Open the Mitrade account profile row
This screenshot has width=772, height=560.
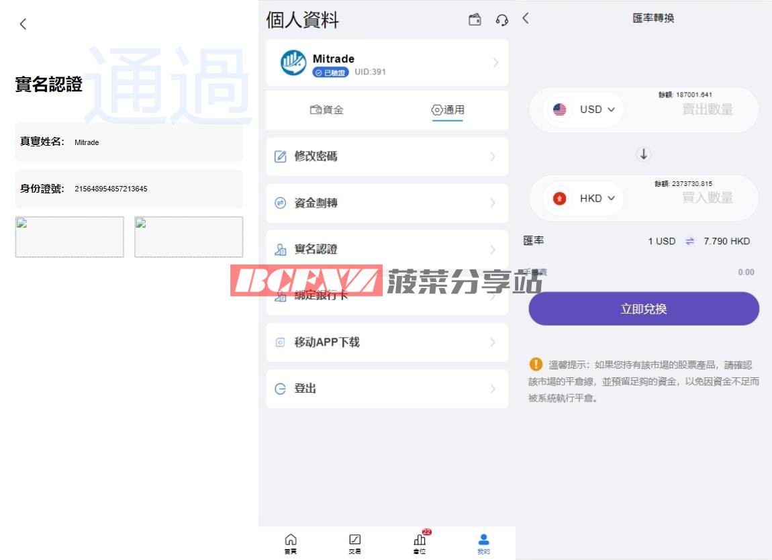pos(387,63)
